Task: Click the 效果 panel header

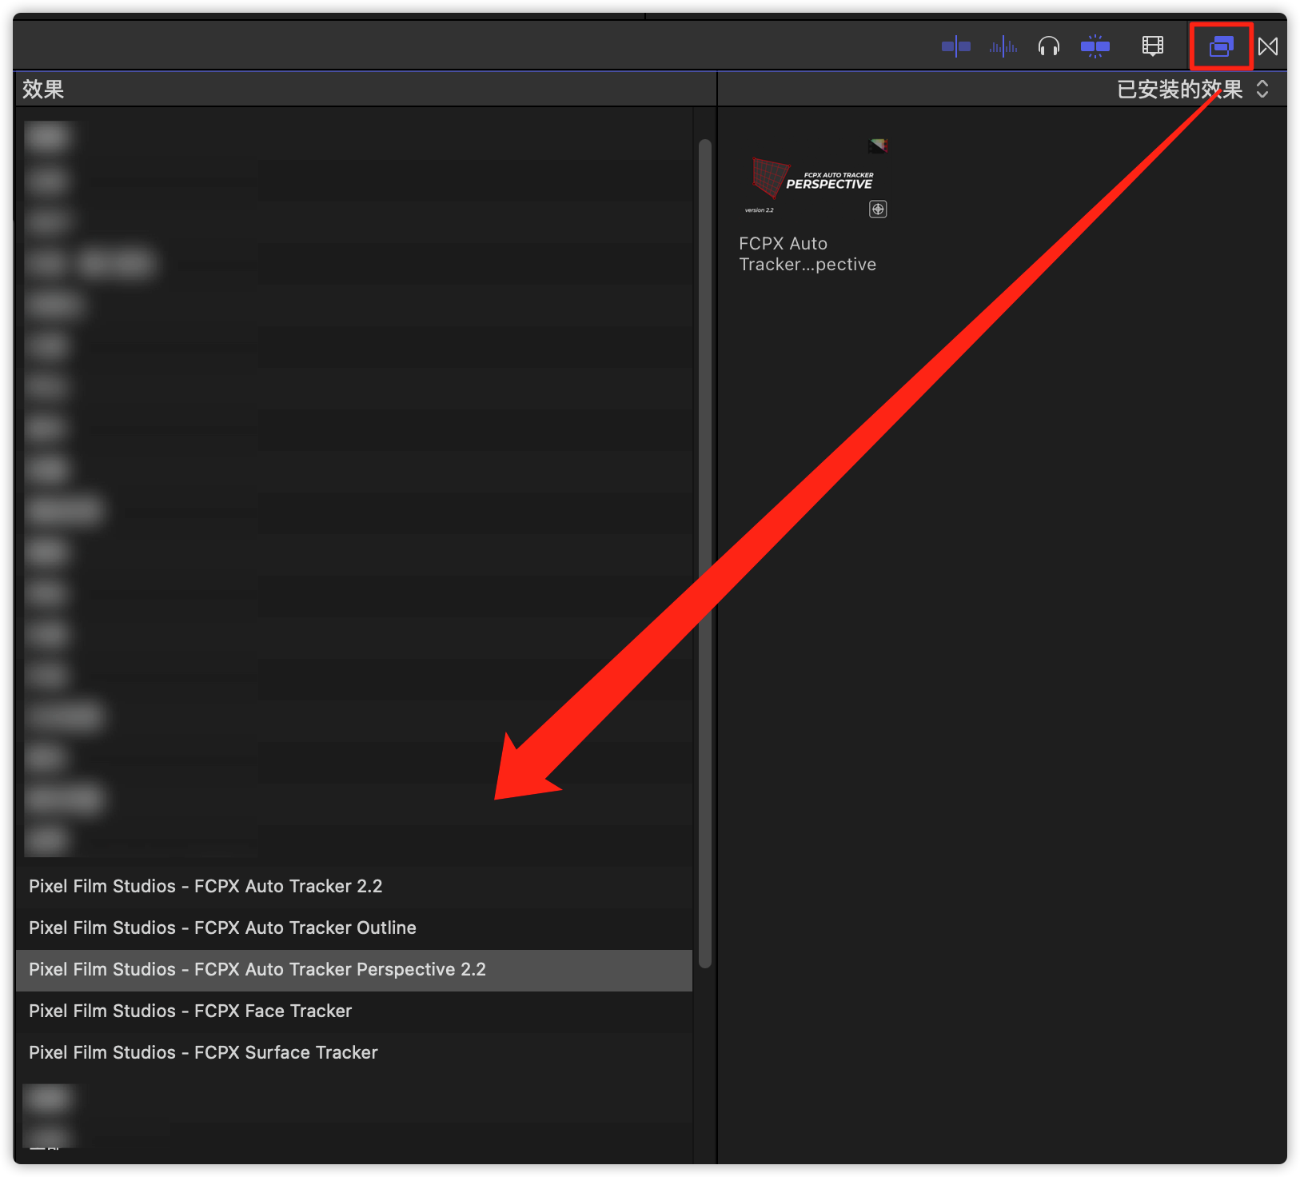Action: (43, 89)
